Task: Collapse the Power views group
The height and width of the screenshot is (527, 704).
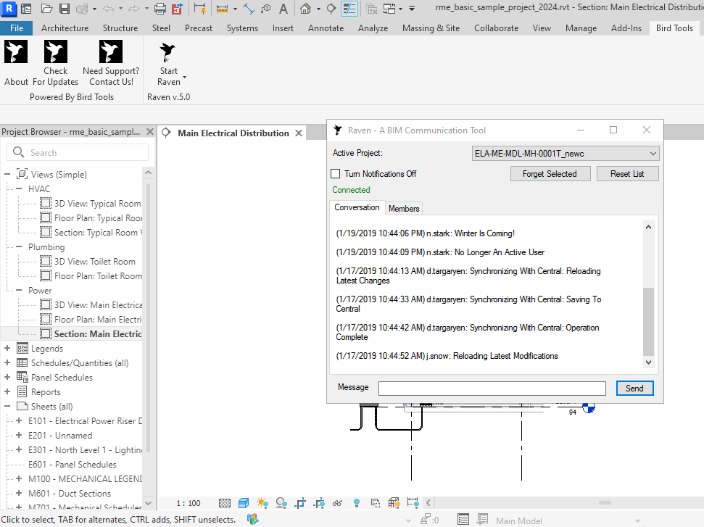Action: pyautogui.click(x=19, y=291)
